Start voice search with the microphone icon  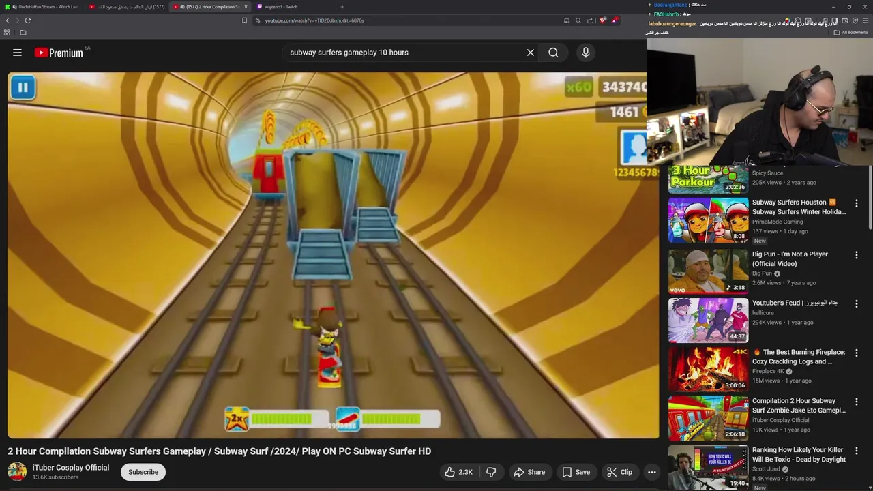click(x=585, y=53)
